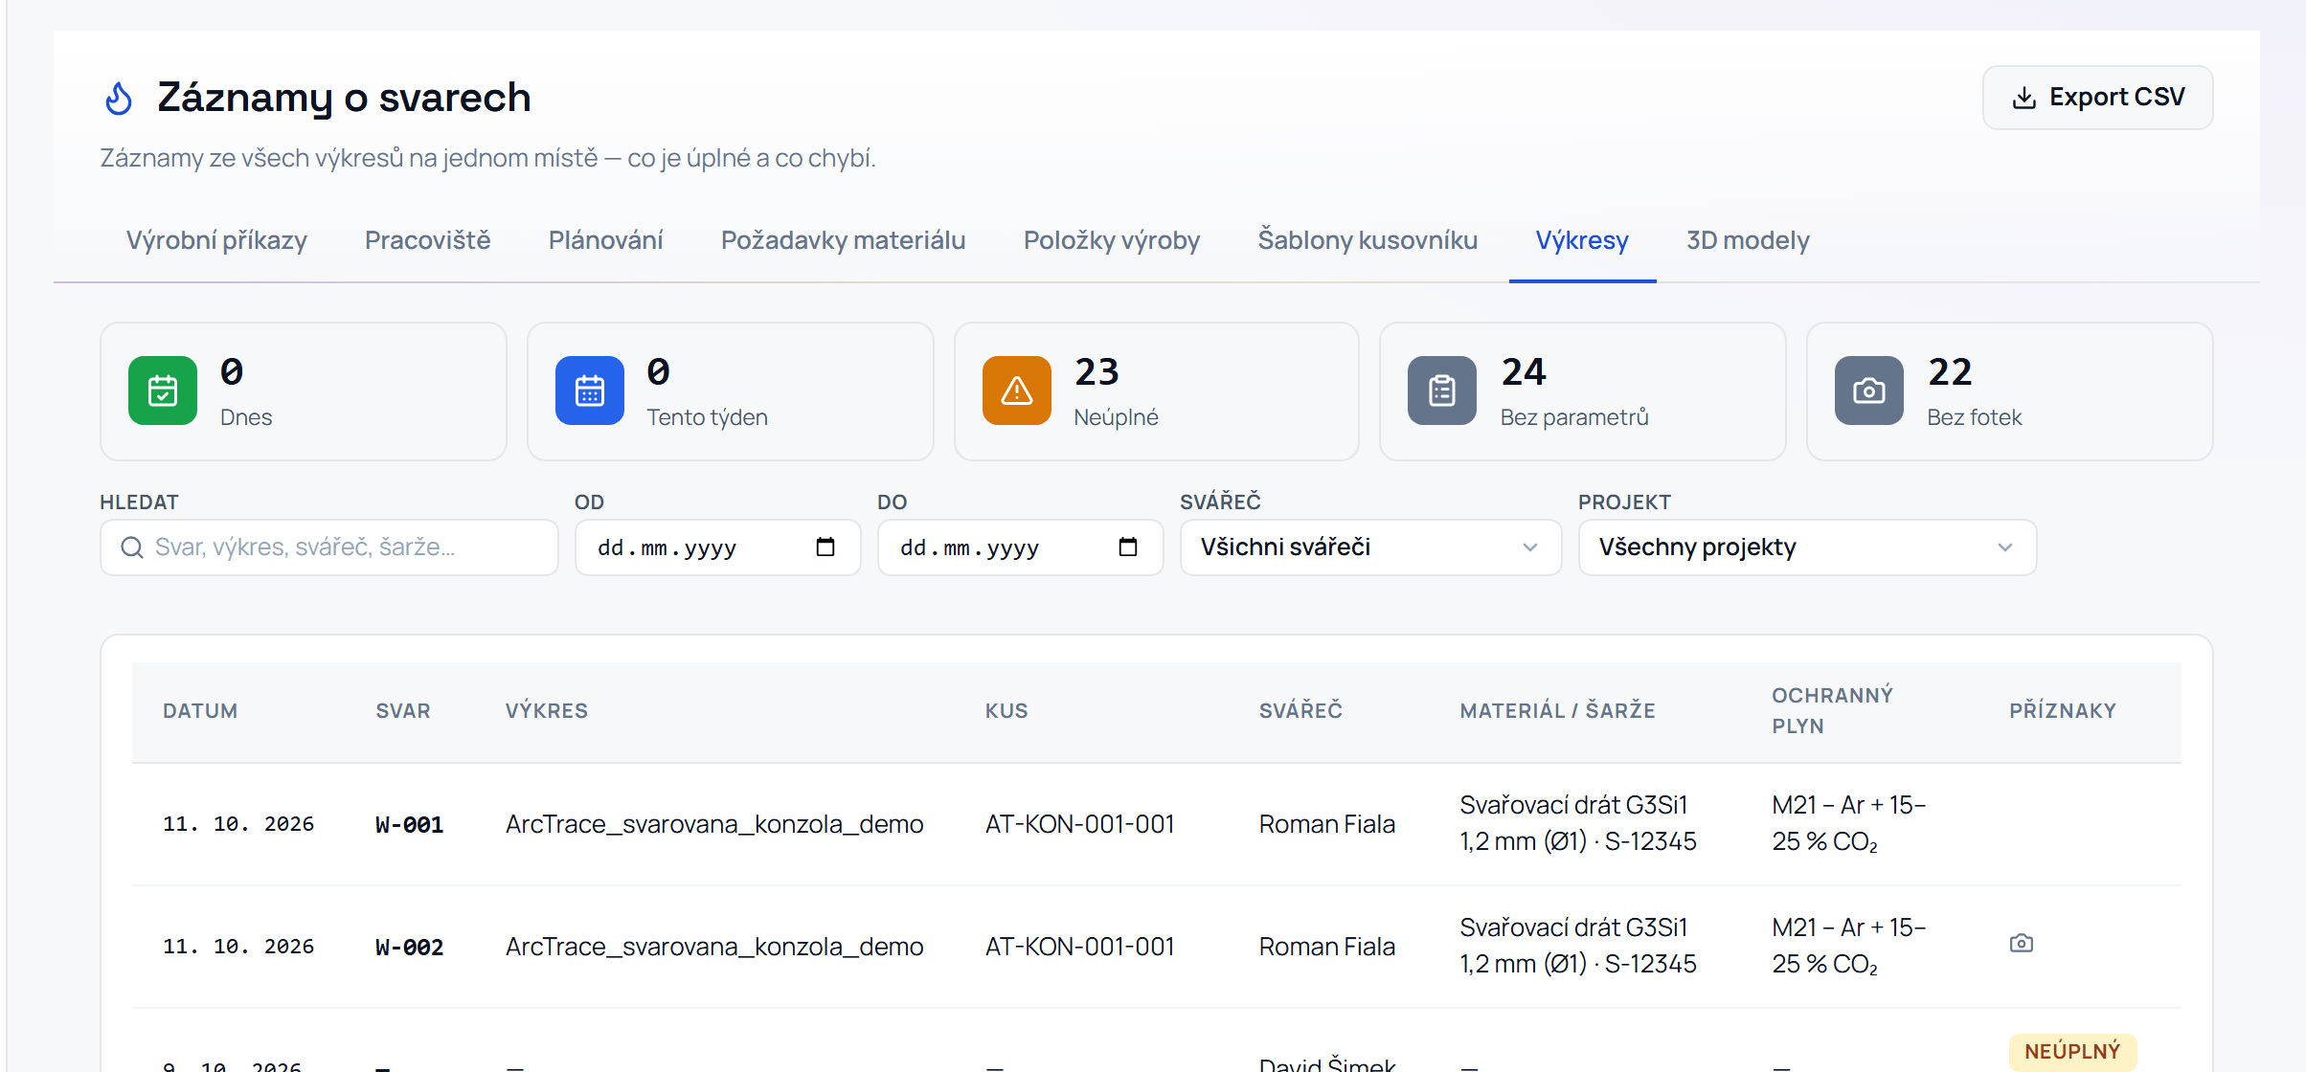Screen dimensions: 2306x1072
Task: Click the magnifier icon in search field
Action: (132, 547)
